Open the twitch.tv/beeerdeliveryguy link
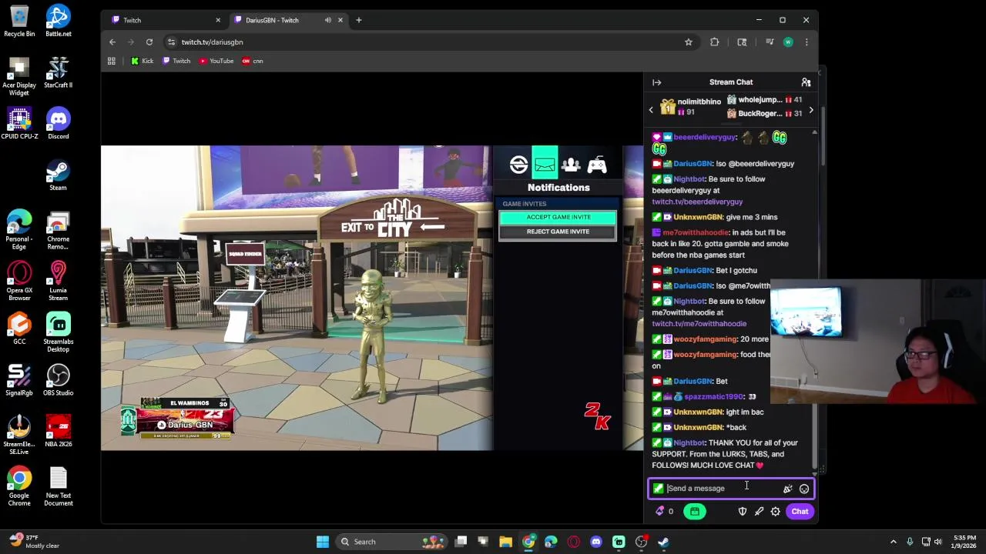The width and height of the screenshot is (986, 554). (x=697, y=202)
